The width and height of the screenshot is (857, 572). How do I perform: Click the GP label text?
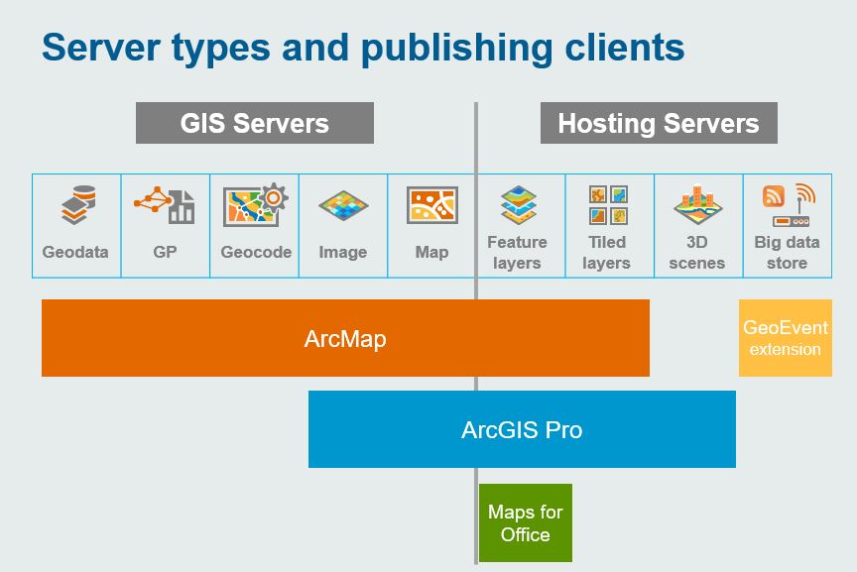pyautogui.click(x=165, y=252)
